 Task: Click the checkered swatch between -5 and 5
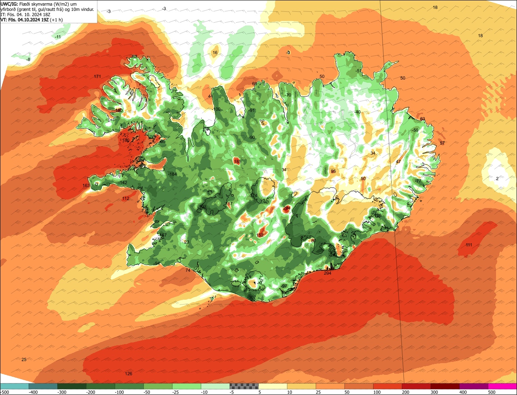click(244, 386)
